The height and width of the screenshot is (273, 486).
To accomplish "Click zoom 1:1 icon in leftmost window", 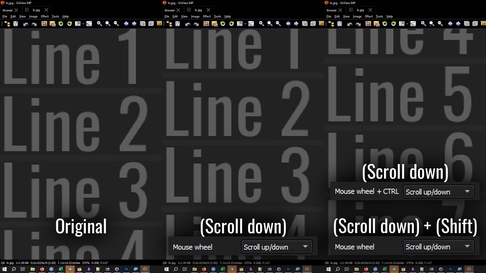I will (x=108, y=24).
